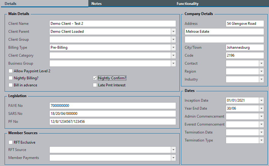Click the Melrose Estate address line

(224, 32)
